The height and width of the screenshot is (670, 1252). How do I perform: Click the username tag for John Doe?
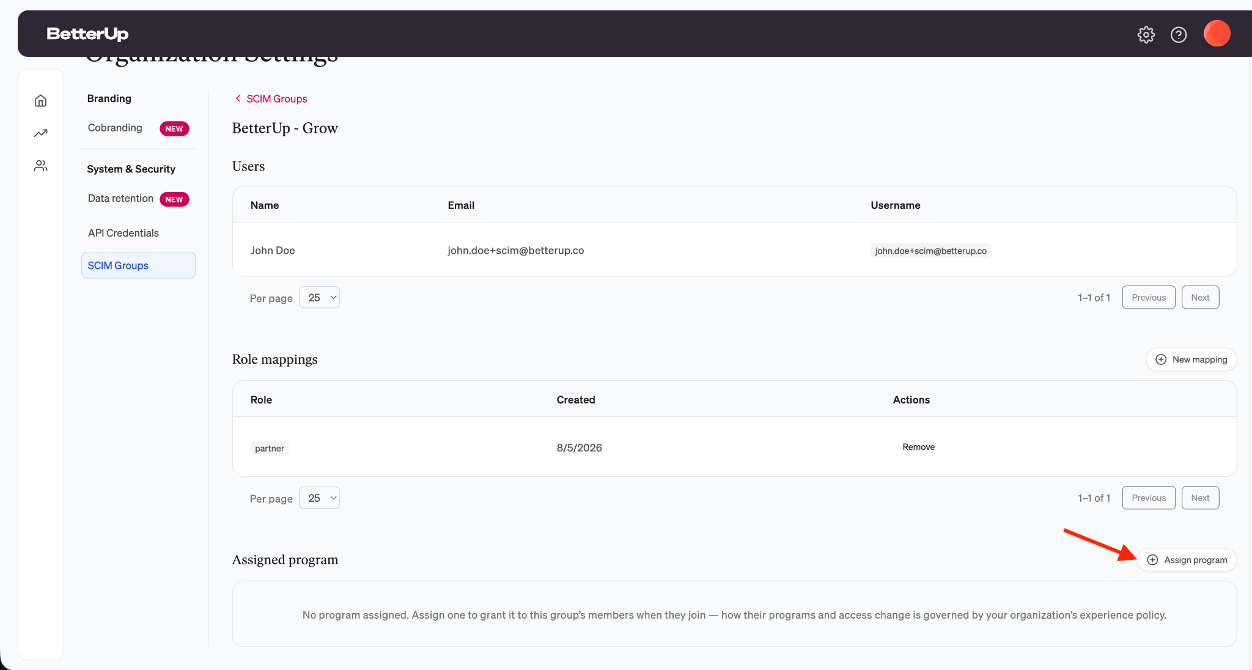(x=930, y=251)
